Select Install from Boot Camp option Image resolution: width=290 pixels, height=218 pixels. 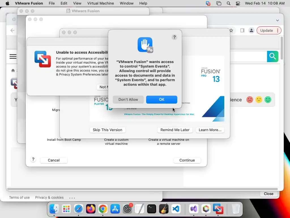click(x=64, y=140)
